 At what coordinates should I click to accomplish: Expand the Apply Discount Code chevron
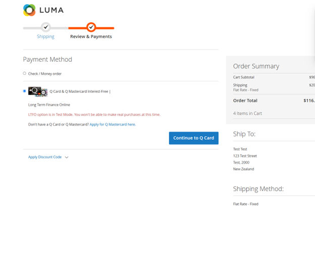pos(67,157)
